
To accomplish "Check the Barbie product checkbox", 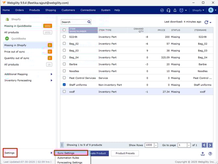I will coord(64,64).
